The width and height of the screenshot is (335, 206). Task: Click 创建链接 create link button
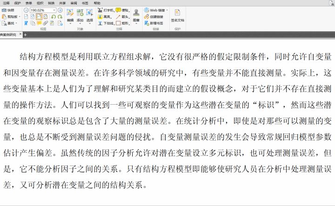point(154,16)
